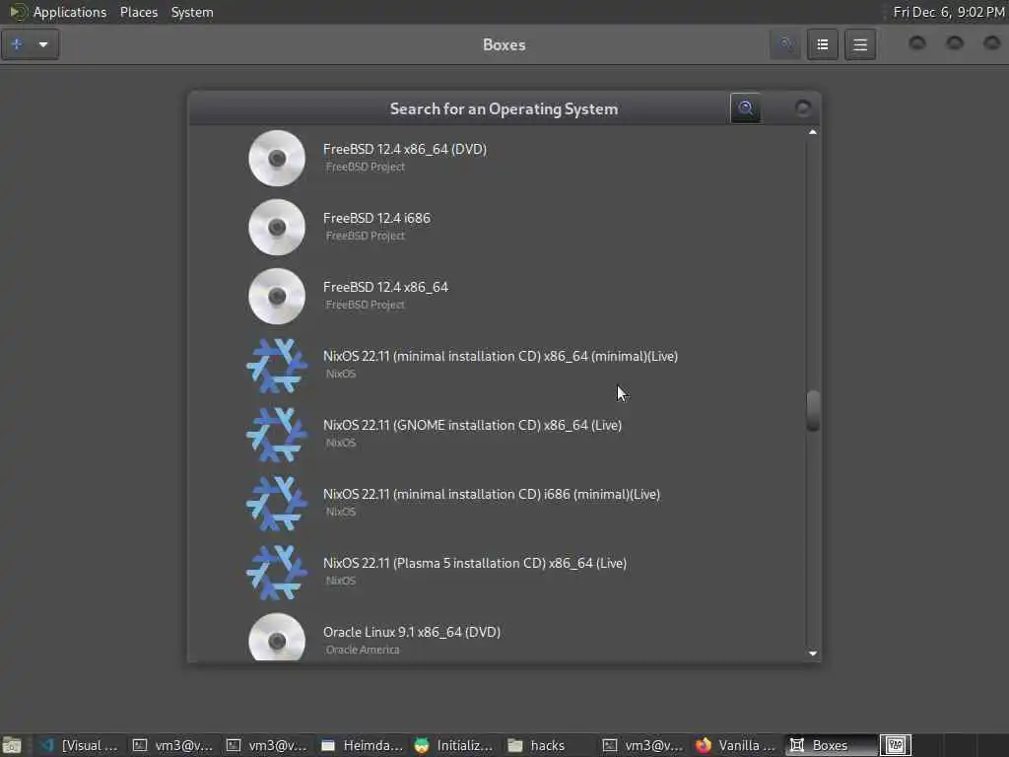Toggle the search button in the OS dialog
This screenshot has width=1009, height=757.
click(745, 108)
